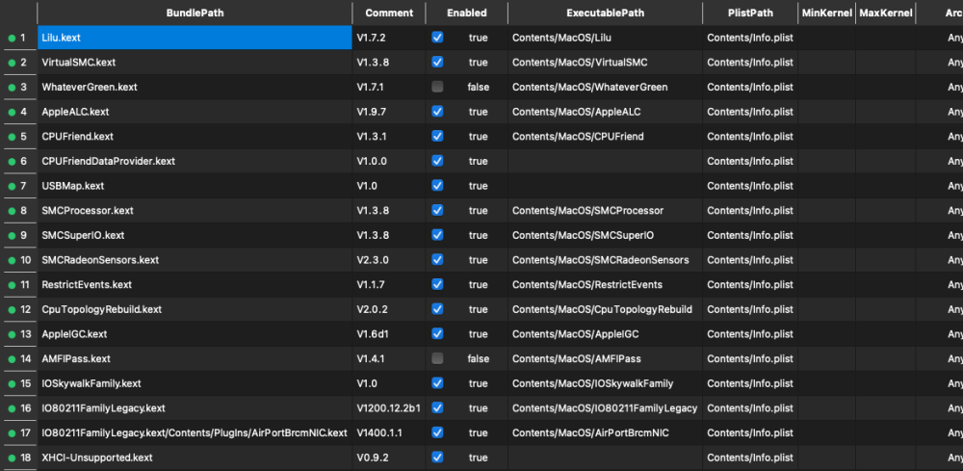The height and width of the screenshot is (471, 963).
Task: Disable SMCRadeonSensors.kext checkbox
Action: tap(437, 260)
